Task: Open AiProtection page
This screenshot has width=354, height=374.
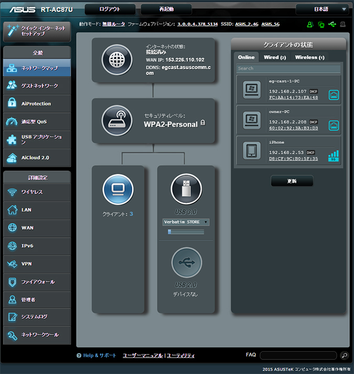Action: pos(37,103)
